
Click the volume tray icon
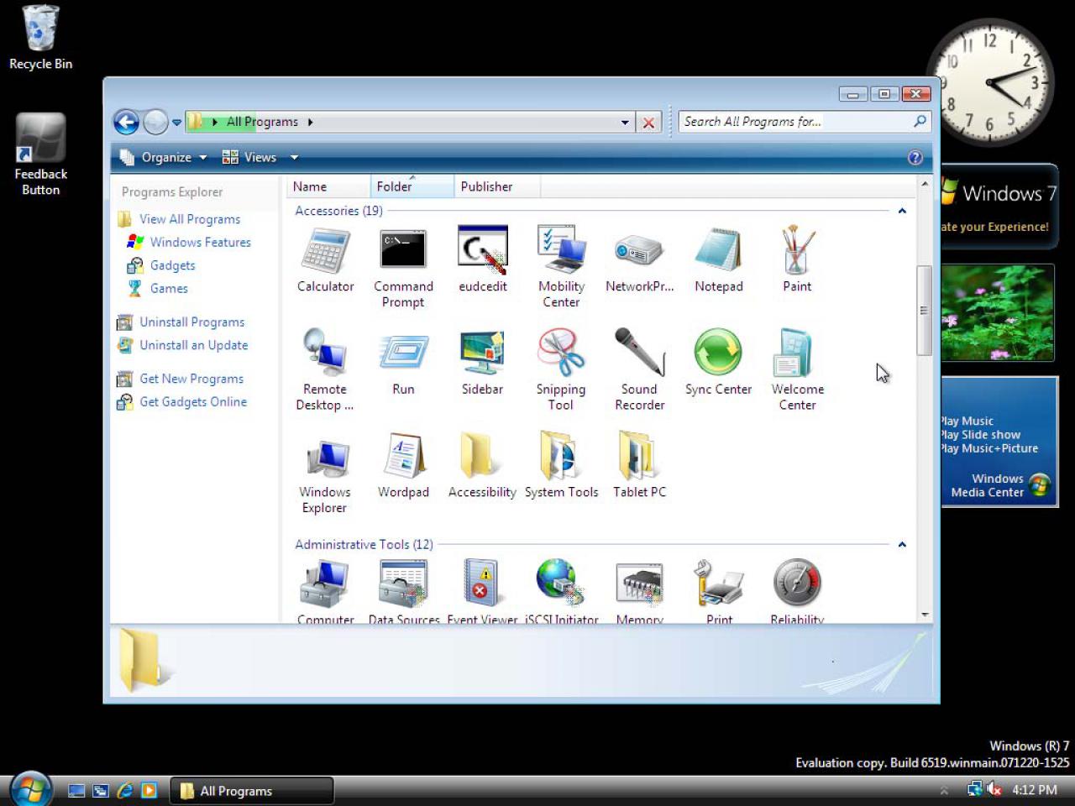[995, 789]
